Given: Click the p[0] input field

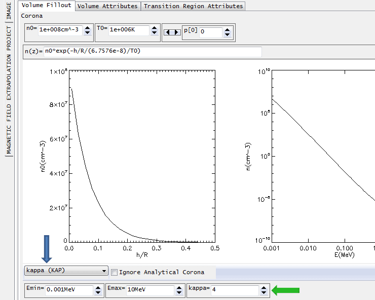Looking at the screenshot, I should tap(211, 32).
